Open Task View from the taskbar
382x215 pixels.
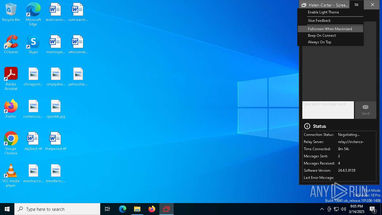(x=107, y=209)
